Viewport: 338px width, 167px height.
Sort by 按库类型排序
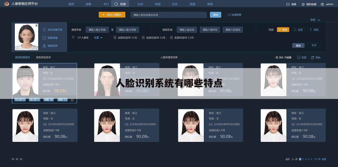pyautogui.click(x=44, y=57)
